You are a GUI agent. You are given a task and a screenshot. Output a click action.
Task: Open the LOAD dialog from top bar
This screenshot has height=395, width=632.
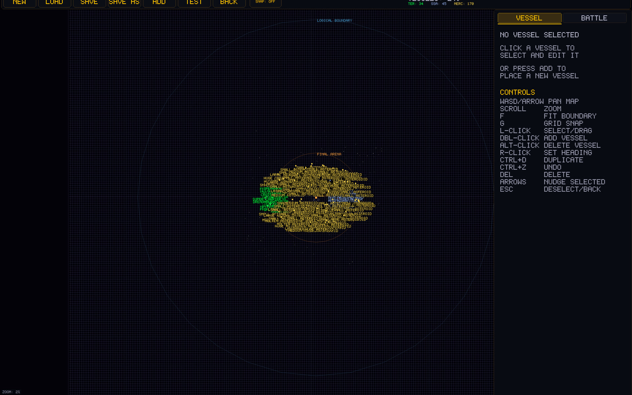(x=54, y=3)
